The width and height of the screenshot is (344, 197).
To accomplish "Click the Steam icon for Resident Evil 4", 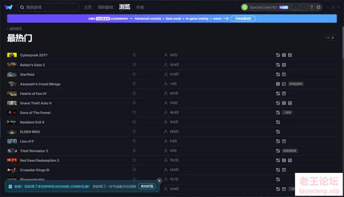I will (x=278, y=122).
